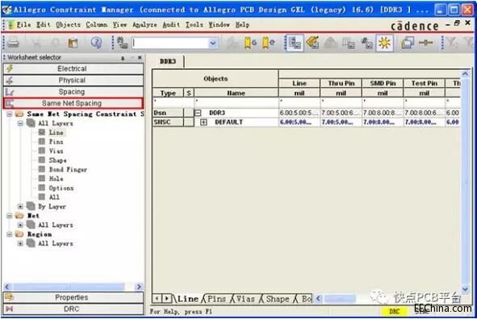This screenshot has width=477, height=319.
Task: Open the toolbar search combo dropdown arrow
Action: (213, 43)
